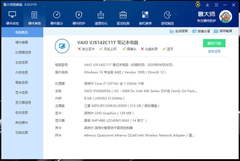Select 其他硬件 in the sidebar
The height and width of the screenshot is (161, 240).
[x=22, y=123]
